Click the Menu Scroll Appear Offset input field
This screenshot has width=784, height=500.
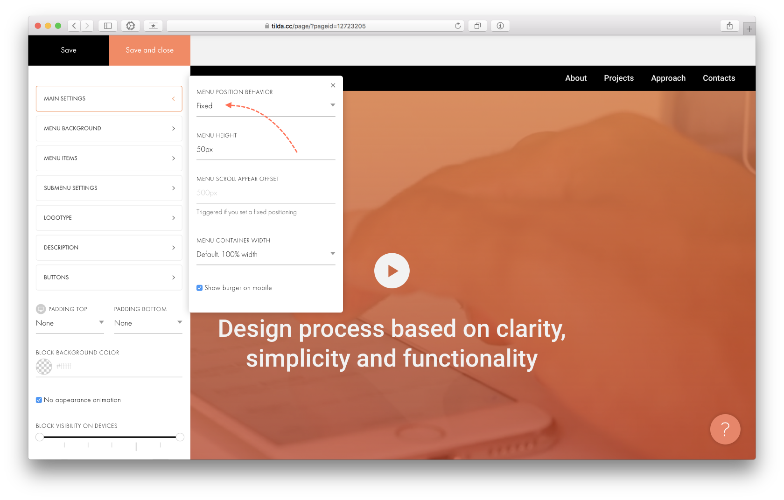(x=265, y=193)
